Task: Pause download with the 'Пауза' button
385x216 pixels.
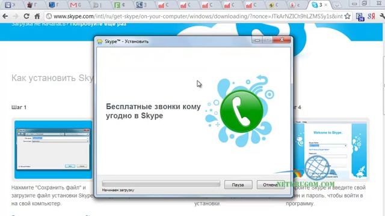Action: [238, 185]
